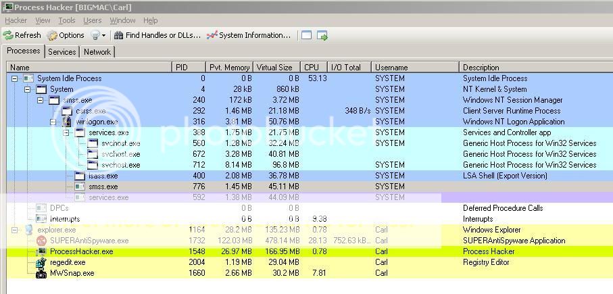Click the System process window icon

[41, 89]
